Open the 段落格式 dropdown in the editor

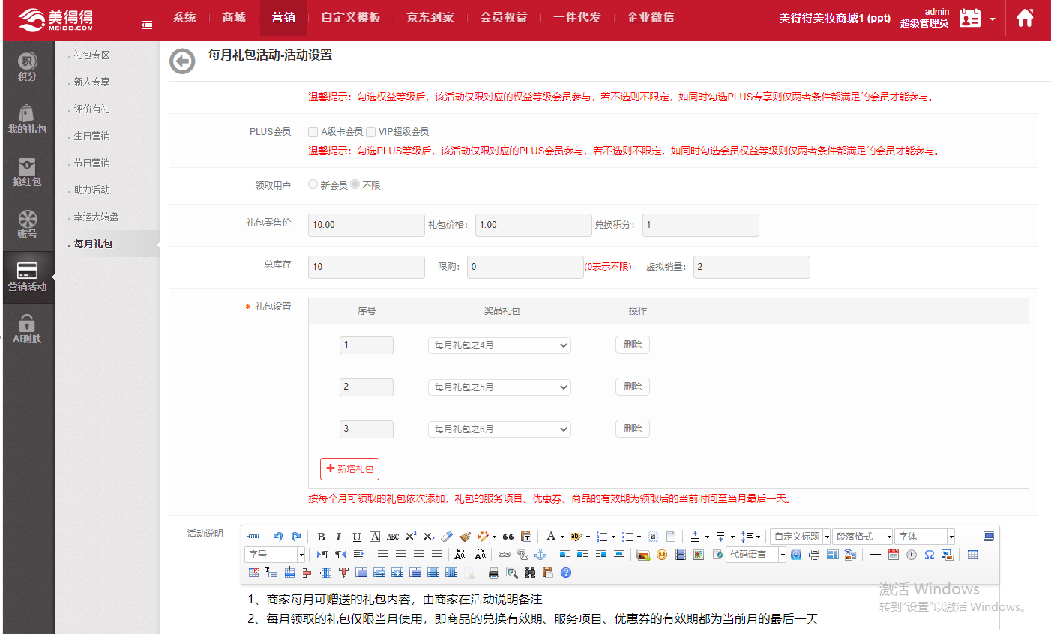pyautogui.click(x=863, y=537)
